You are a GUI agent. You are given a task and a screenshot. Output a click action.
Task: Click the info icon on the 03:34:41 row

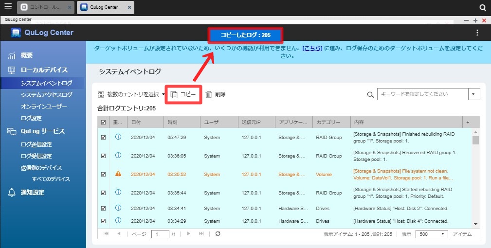118,208
